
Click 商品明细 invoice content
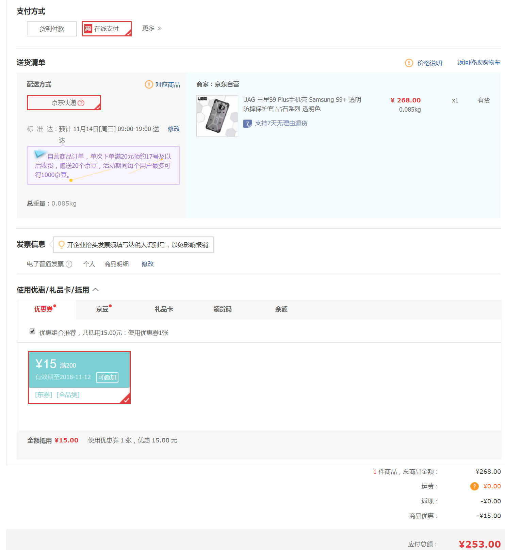(x=116, y=264)
